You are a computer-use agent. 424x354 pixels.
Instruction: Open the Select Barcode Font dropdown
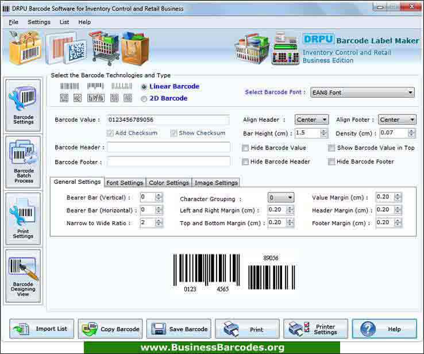[x=363, y=93]
